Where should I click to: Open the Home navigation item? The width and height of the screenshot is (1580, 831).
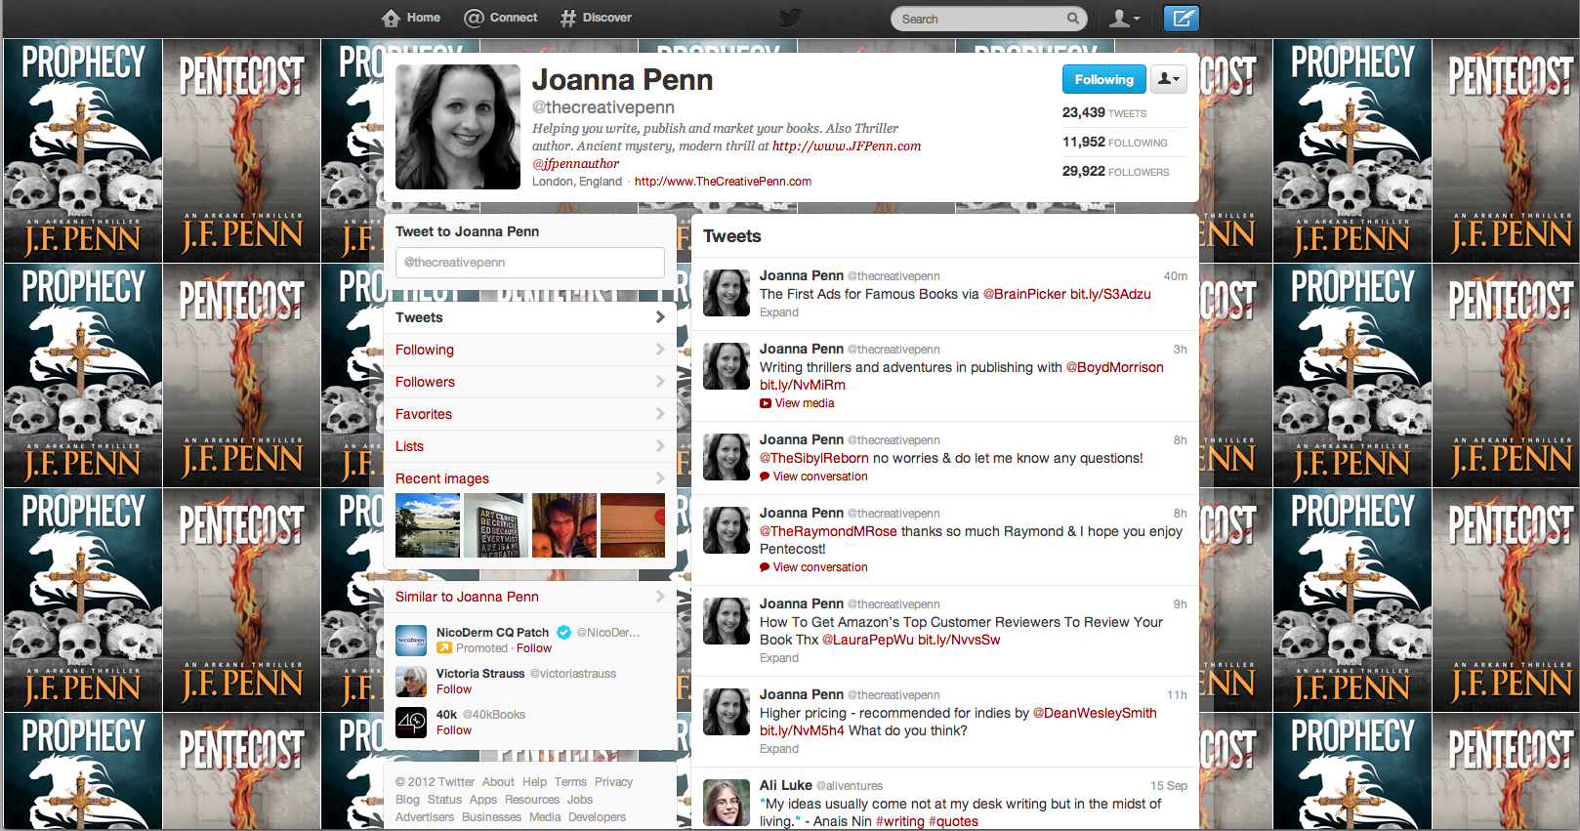pos(411,18)
